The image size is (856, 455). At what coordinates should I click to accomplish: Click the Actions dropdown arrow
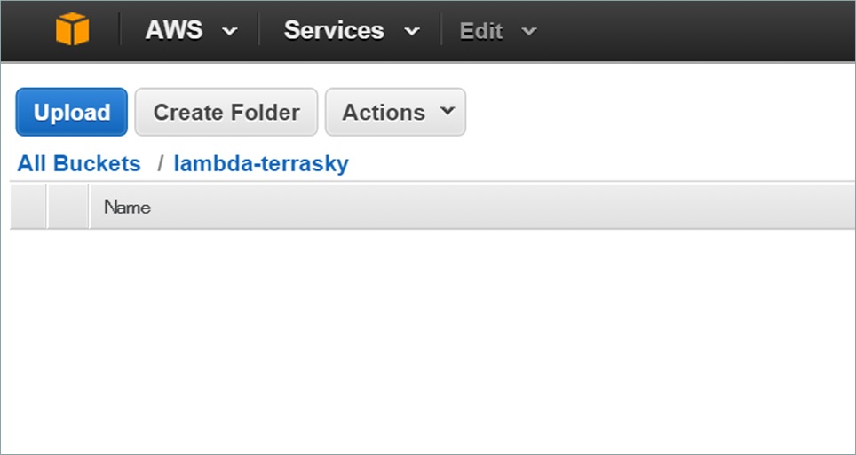coord(447,112)
